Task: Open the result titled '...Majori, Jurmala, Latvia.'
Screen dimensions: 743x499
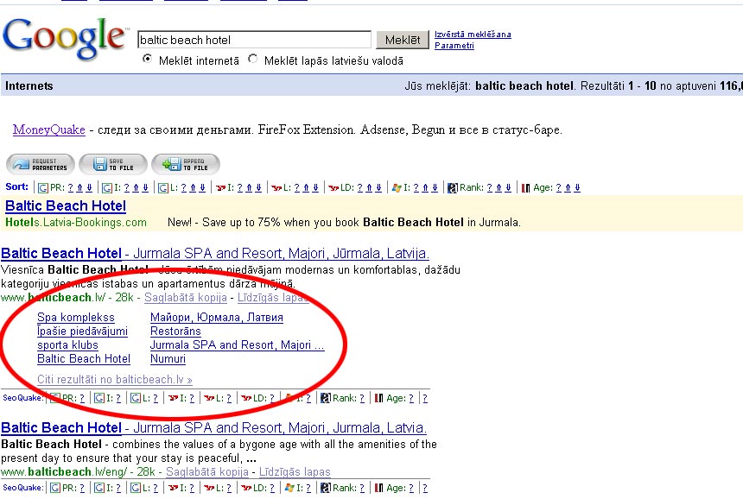Action: (213, 428)
